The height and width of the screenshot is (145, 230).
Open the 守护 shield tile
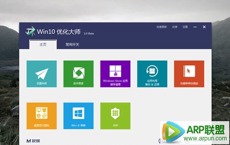(115, 116)
